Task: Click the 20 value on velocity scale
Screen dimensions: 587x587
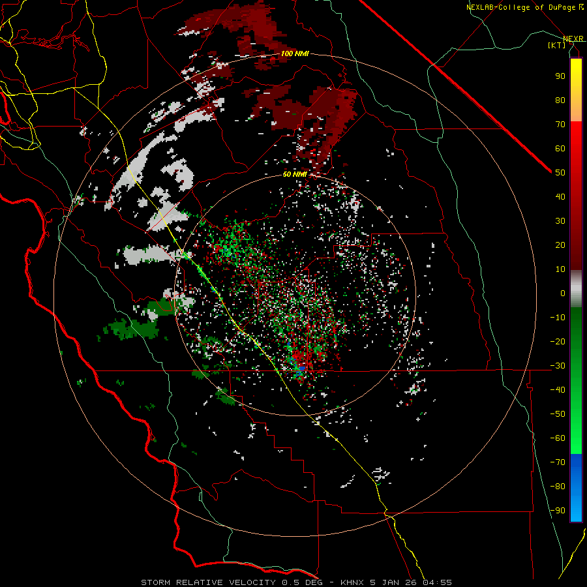Action: pyautogui.click(x=560, y=245)
